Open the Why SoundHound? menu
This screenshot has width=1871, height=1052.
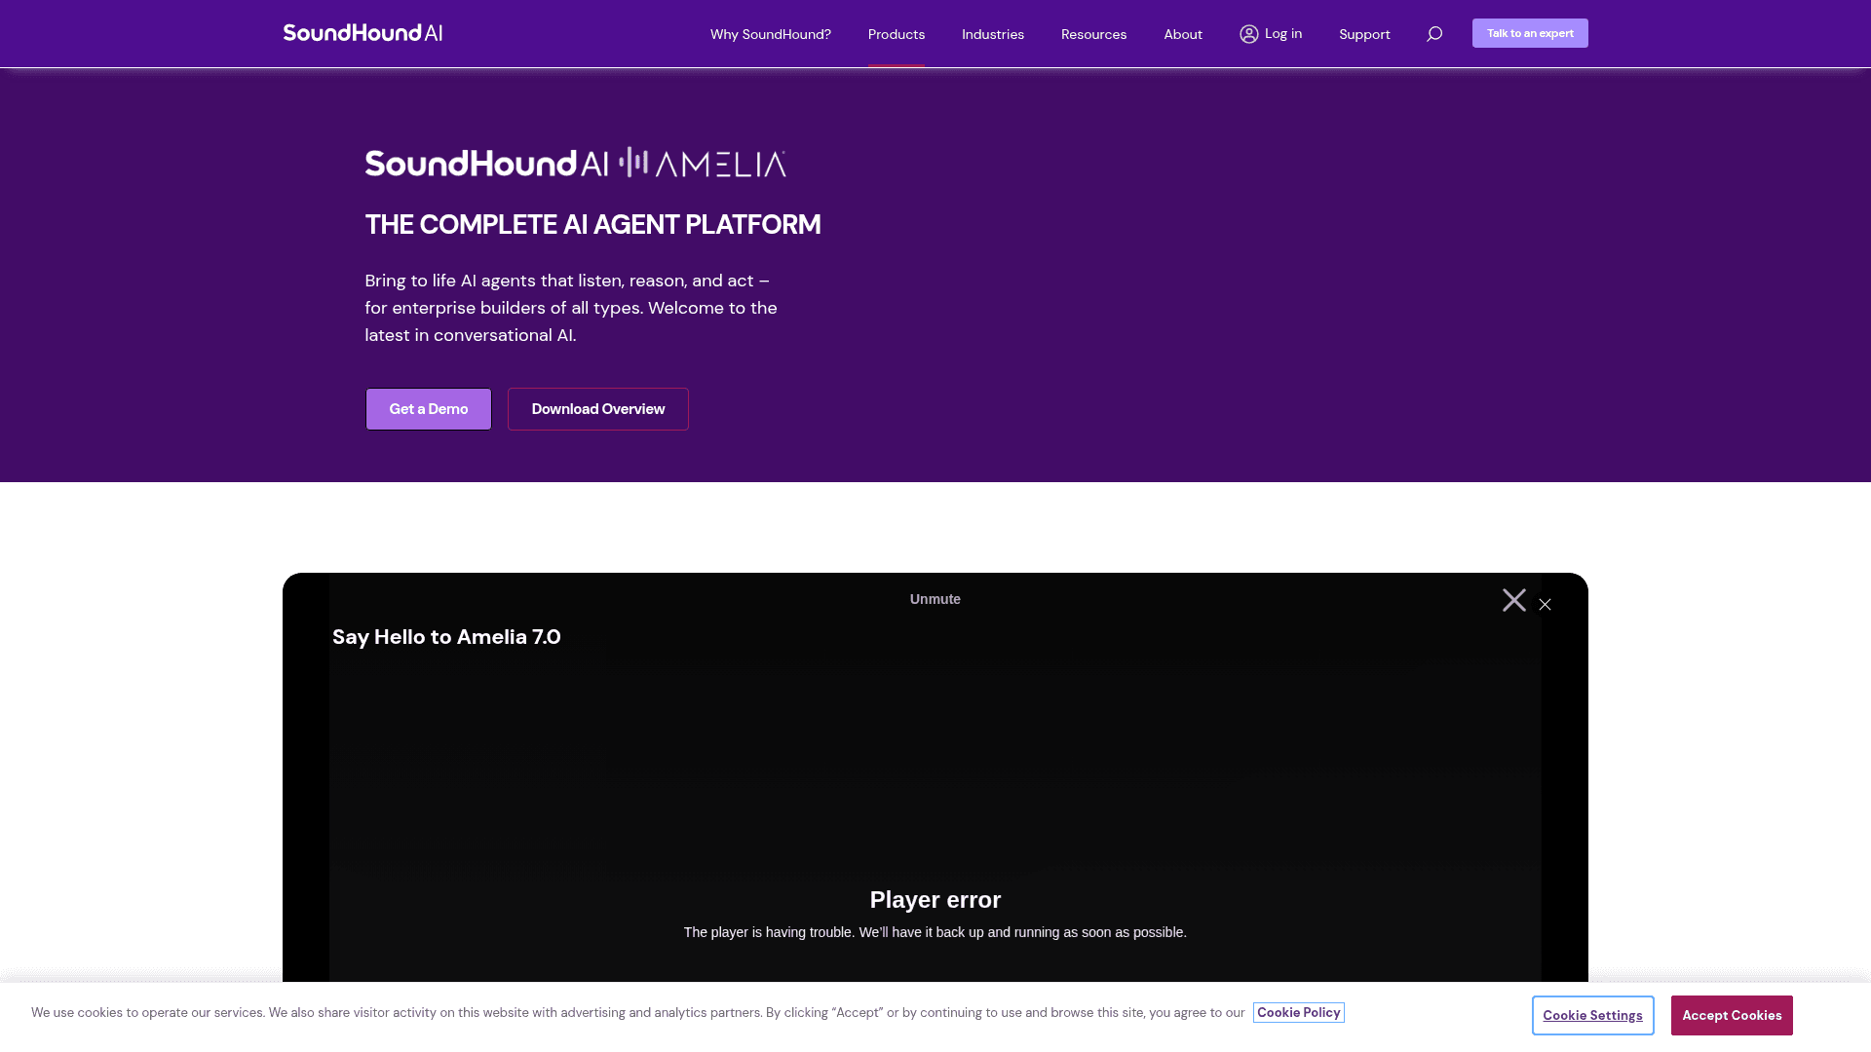tap(771, 34)
